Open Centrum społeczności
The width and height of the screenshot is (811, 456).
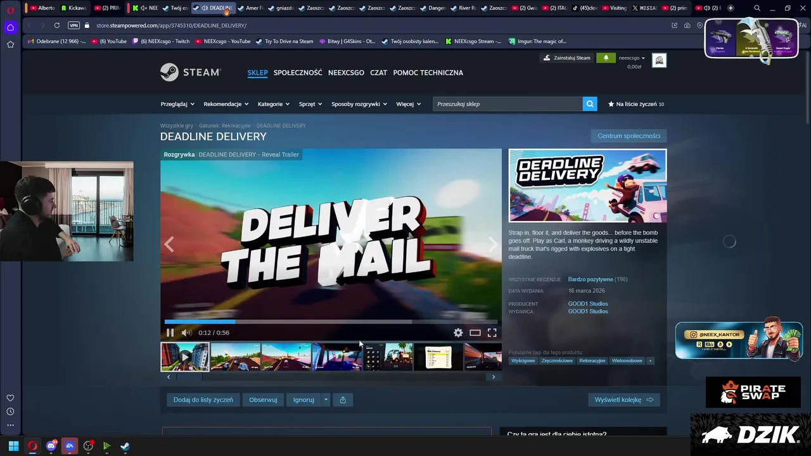pos(629,136)
